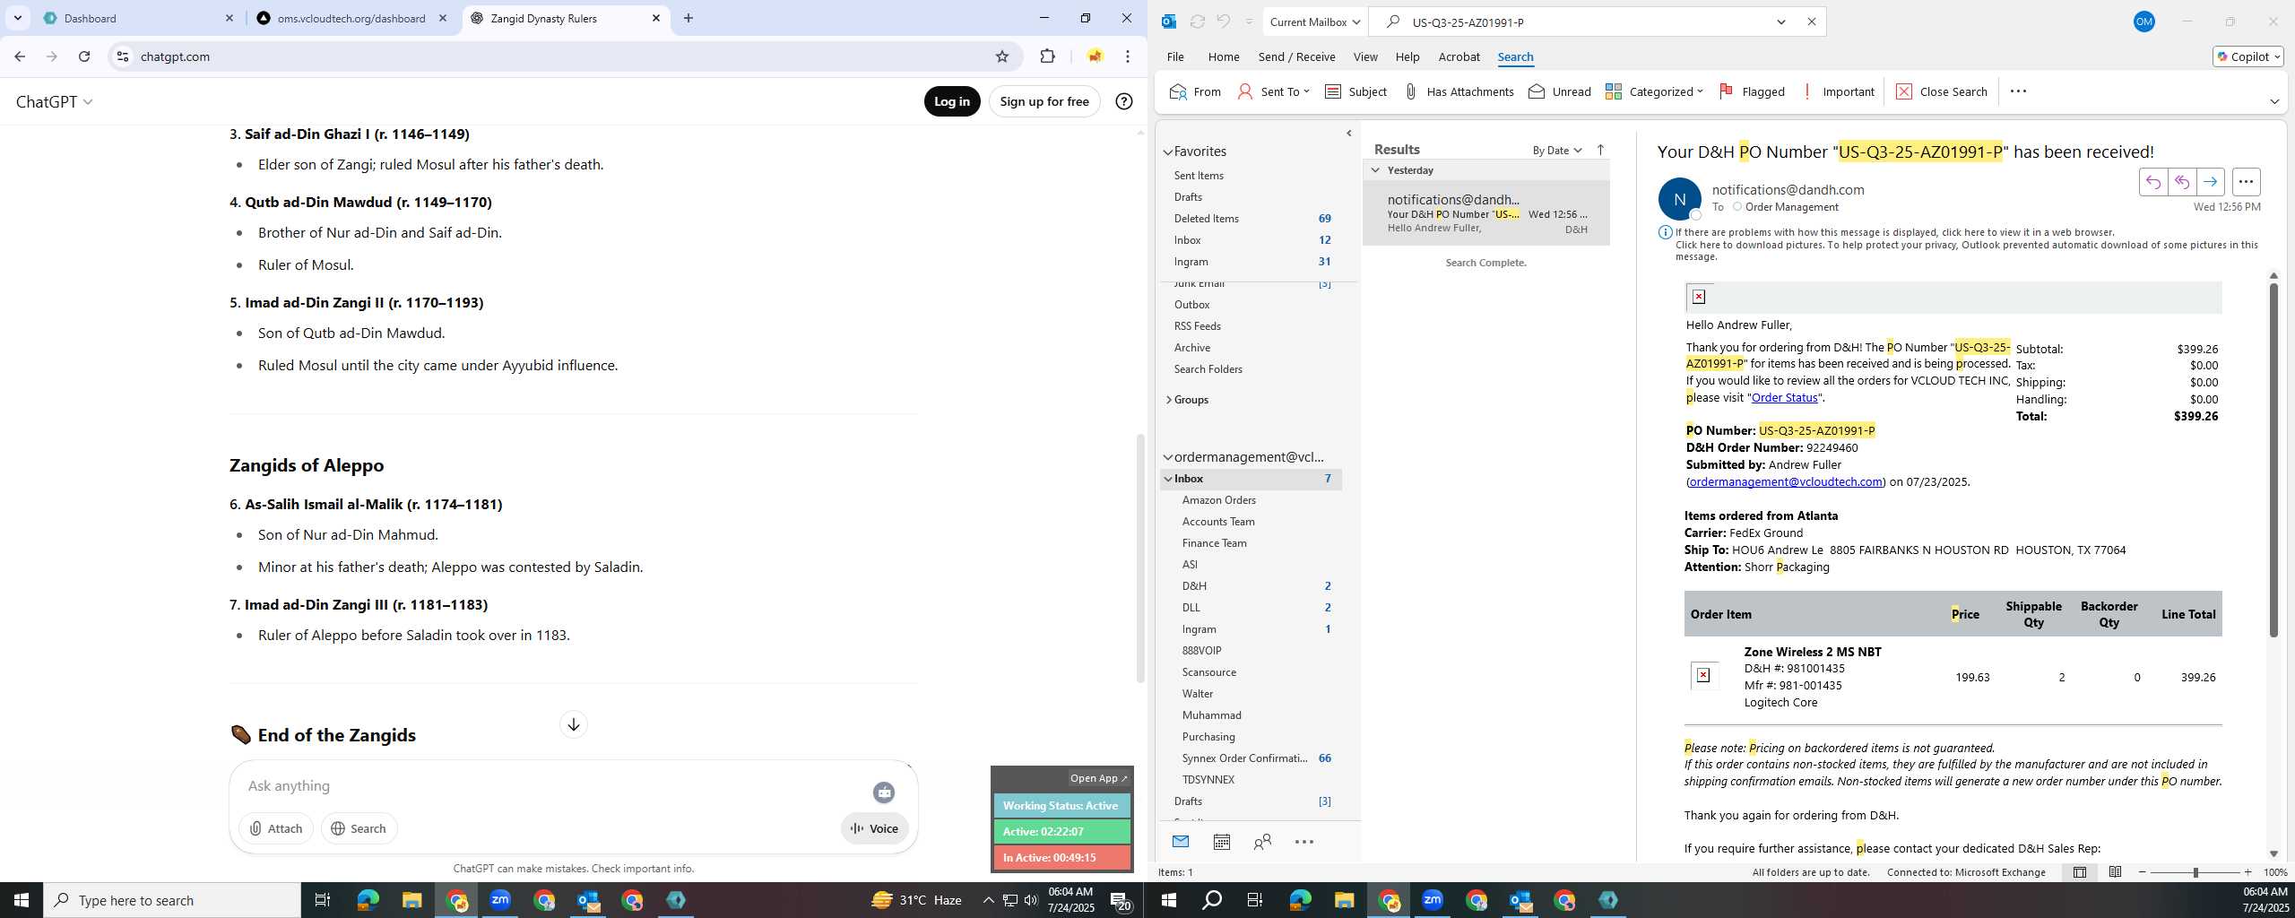Switch to the Home ribbon tab
Image resolution: width=2295 pixels, height=918 pixels.
coord(1223,56)
